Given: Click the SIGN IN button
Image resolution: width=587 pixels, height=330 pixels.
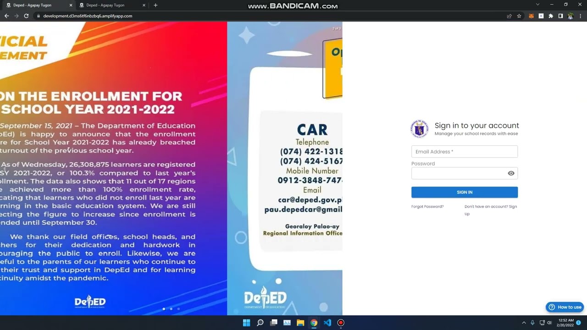Looking at the screenshot, I should tap(465, 192).
